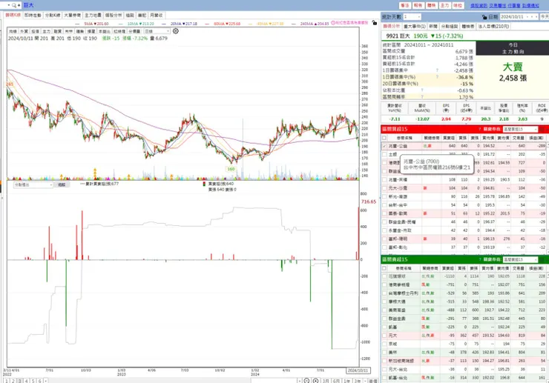Click the plus icon beside the search magnifier
The image size is (549, 383).
[x=19, y=5]
